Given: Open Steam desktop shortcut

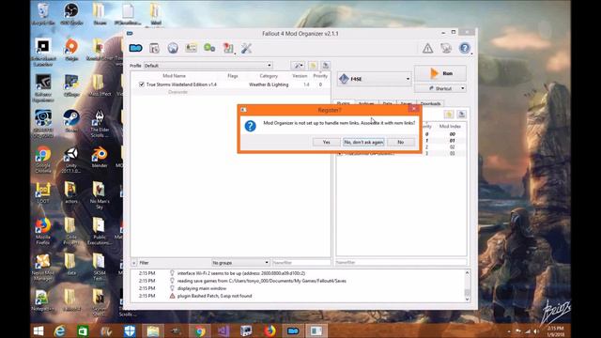Looking at the screenshot, I should pos(71,121).
